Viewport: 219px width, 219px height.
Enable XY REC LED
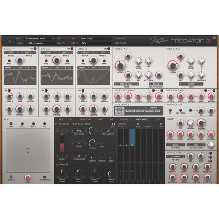[22, 124]
